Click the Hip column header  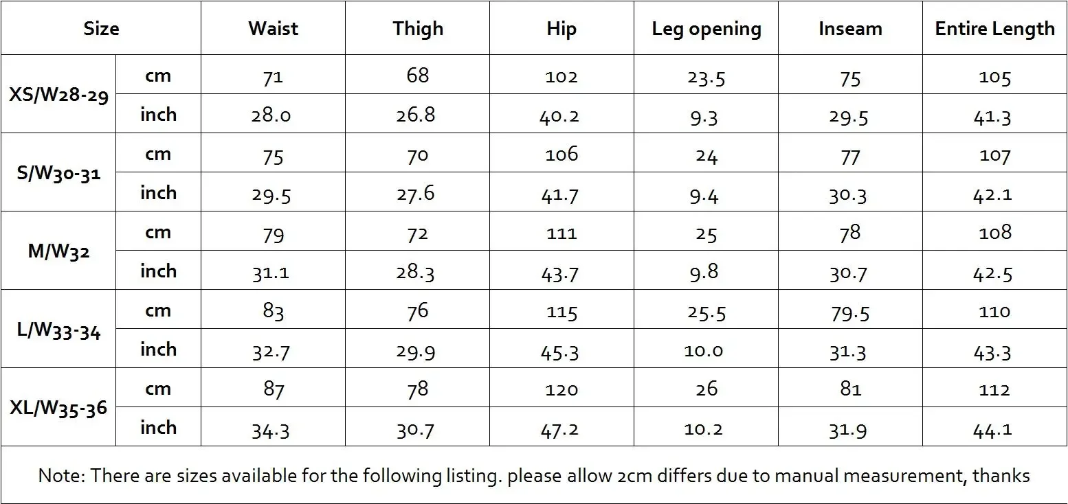point(561,29)
